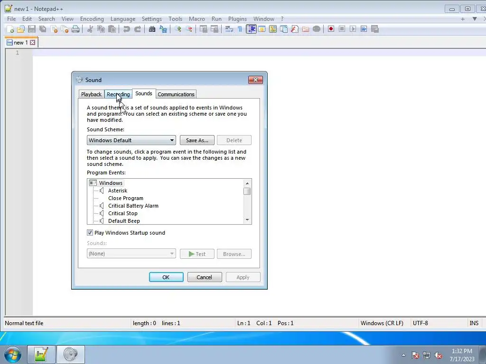Click Run Macro Multiple Times icon
Image resolution: width=486 pixels, height=364 pixels.
point(364,29)
